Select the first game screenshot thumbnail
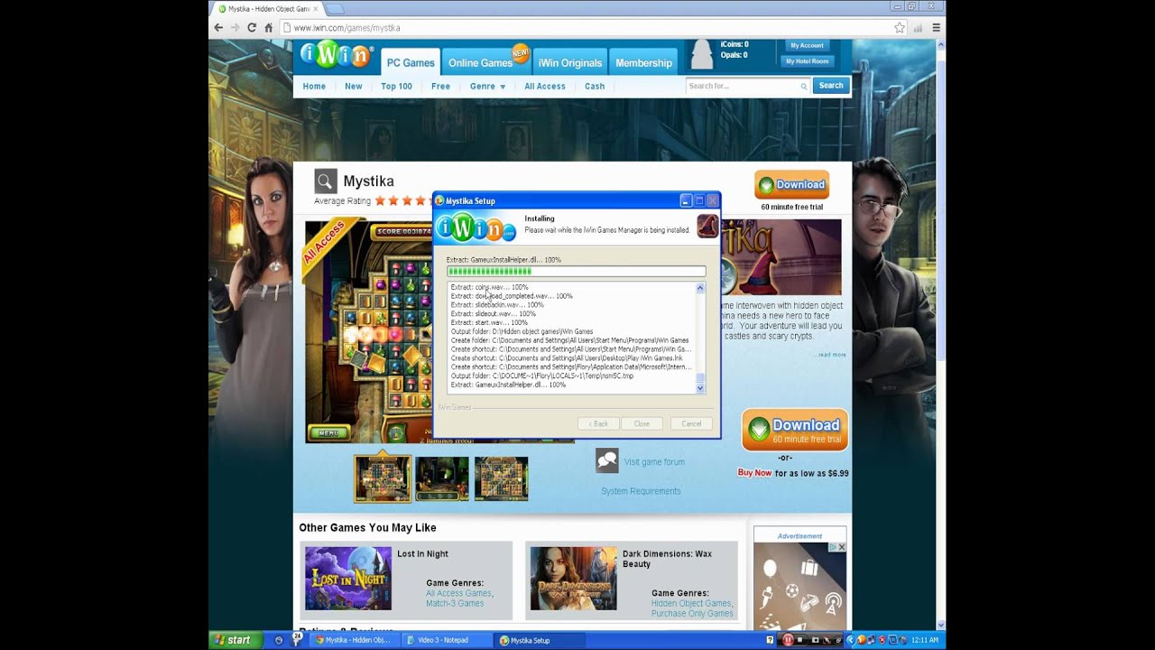This screenshot has height=650, width=1155. coord(383,478)
